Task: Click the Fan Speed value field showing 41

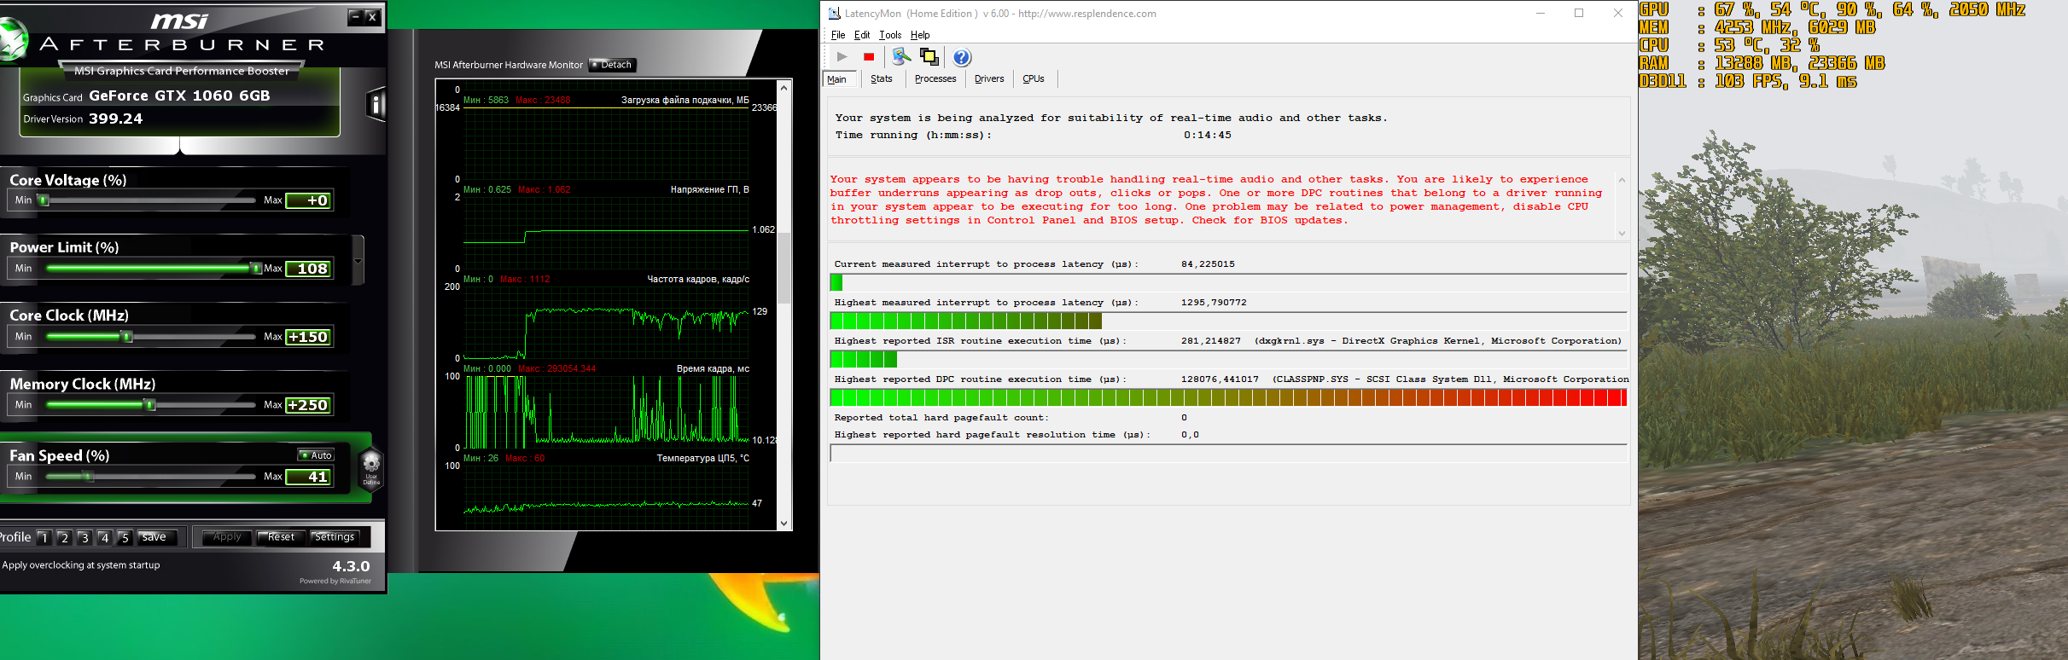Action: [308, 477]
